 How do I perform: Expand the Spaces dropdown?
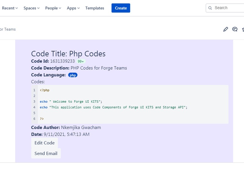[32, 8]
